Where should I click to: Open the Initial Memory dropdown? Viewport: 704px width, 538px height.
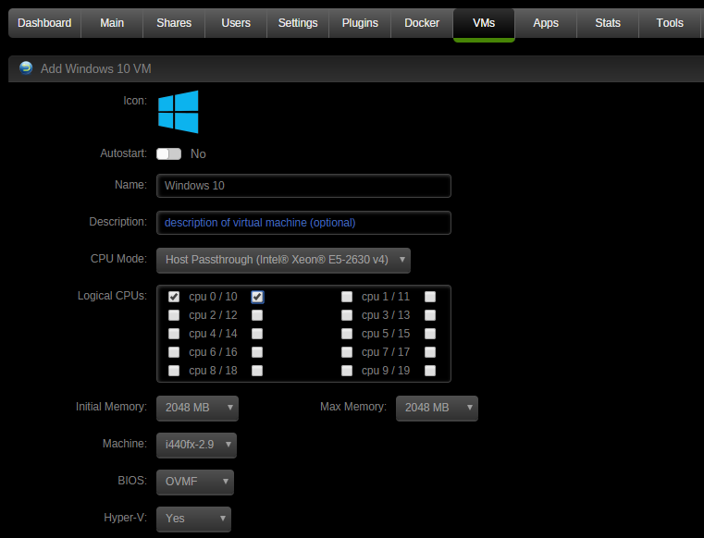pos(197,408)
